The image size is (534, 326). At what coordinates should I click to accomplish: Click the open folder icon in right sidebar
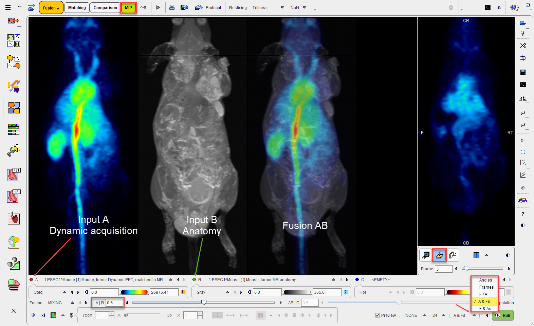pos(523,23)
